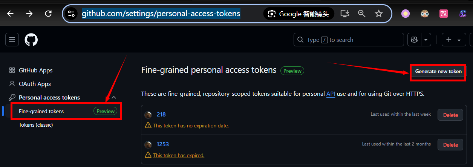The width and height of the screenshot is (473, 167).
Task: Click the zoom magnifier icon in the address bar
Action: [x=362, y=14]
